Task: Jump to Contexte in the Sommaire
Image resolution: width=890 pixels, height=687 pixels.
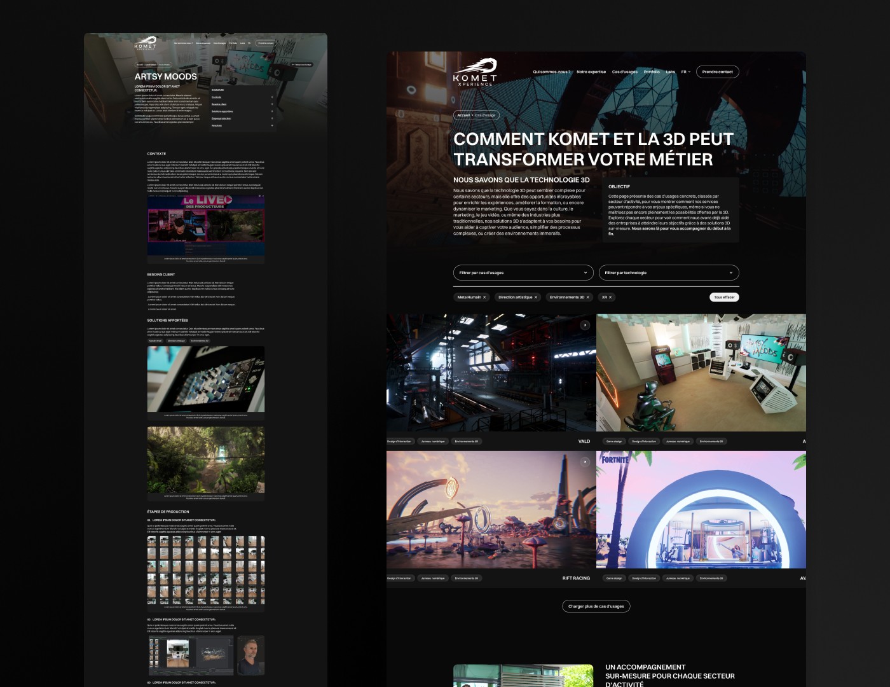Action: pyautogui.click(x=216, y=97)
